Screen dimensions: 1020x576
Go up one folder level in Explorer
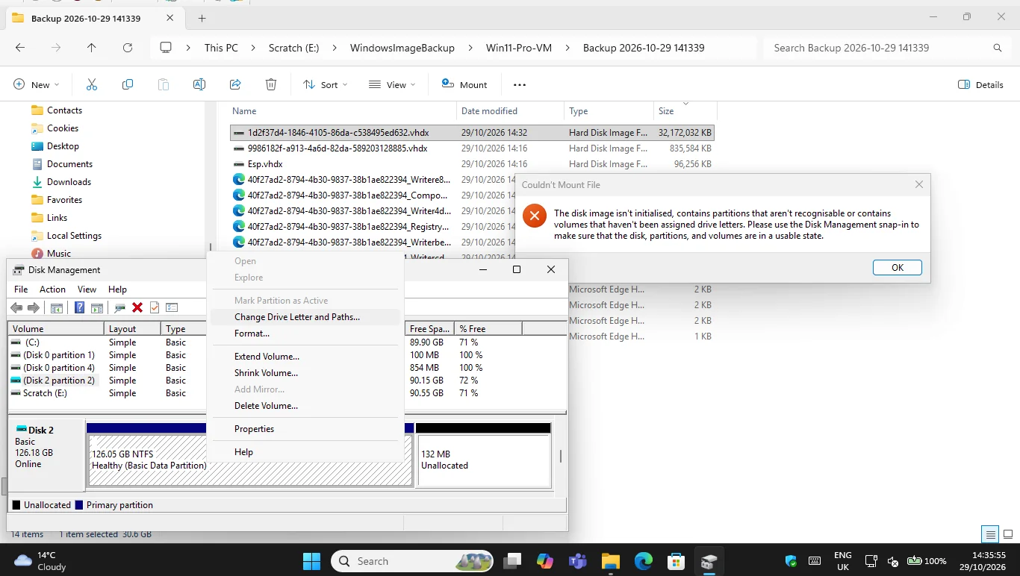click(x=92, y=48)
